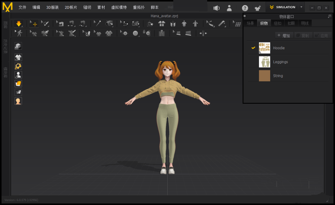Open the help question mark icon
335x205 pixels.
pos(245,8)
